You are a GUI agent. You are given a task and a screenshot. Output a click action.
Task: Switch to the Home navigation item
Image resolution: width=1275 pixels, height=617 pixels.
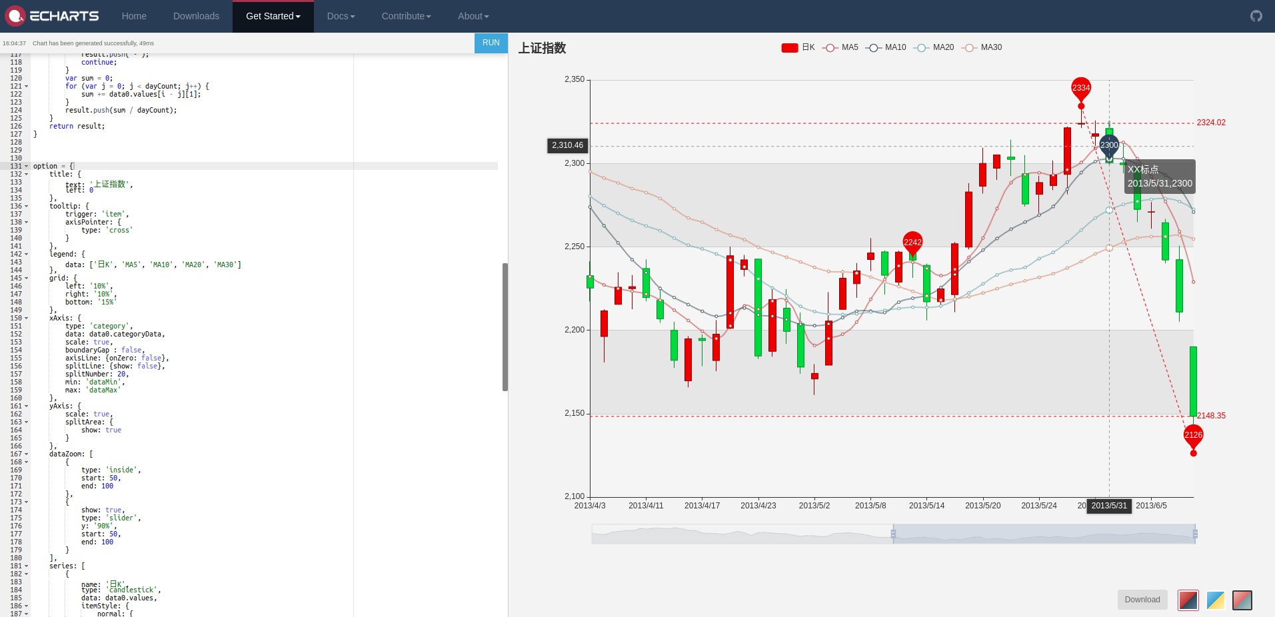(x=133, y=16)
